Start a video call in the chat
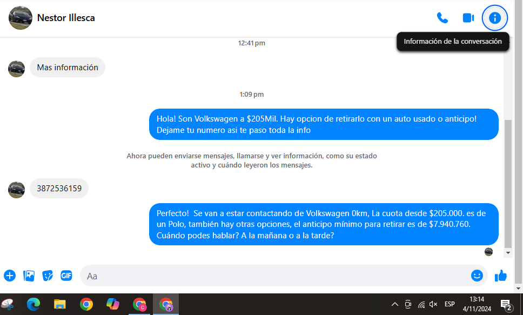This screenshot has width=523, height=315. [468, 18]
